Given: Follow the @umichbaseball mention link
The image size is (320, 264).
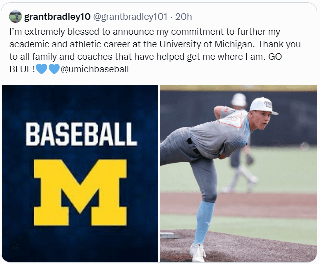Looking at the screenshot, I should point(94,69).
